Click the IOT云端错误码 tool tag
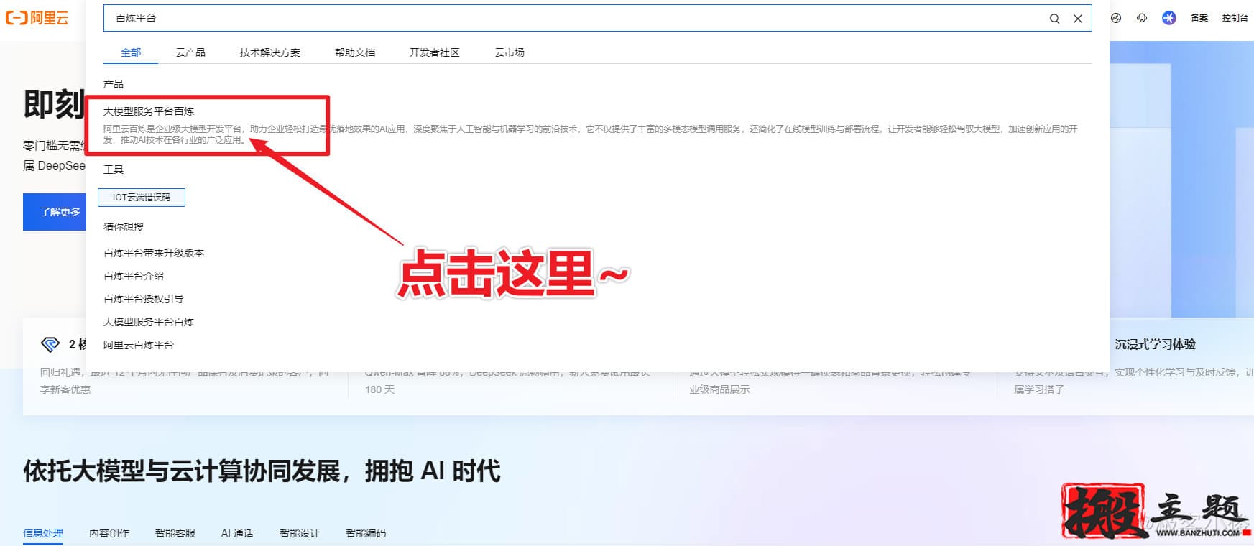The height and width of the screenshot is (546, 1254). tap(142, 198)
